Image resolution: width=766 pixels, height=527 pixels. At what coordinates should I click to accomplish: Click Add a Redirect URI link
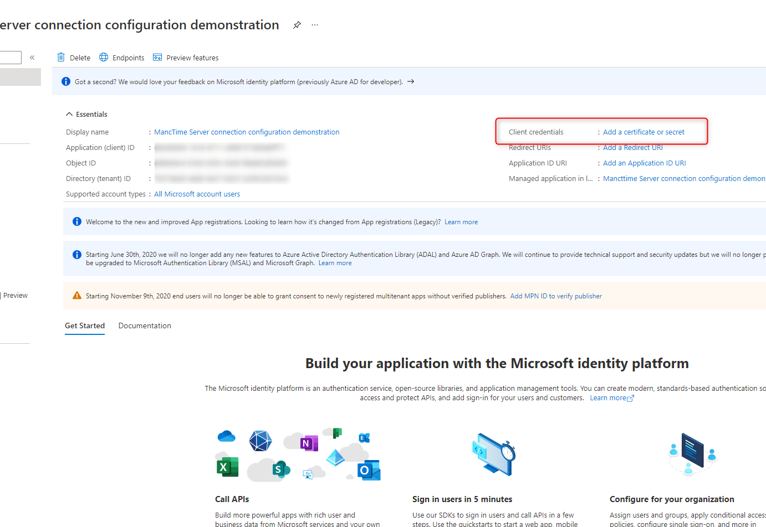pos(632,147)
